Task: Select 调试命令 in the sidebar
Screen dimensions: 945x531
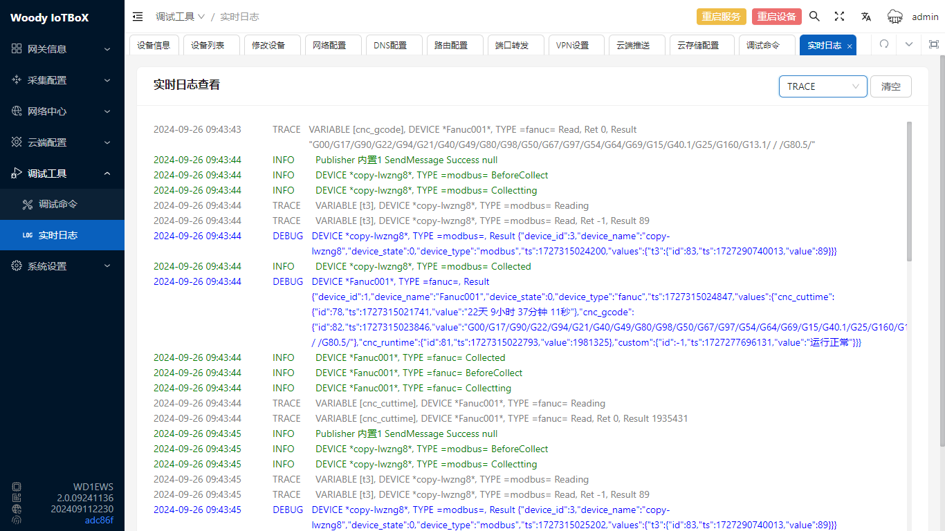Action: click(x=58, y=205)
